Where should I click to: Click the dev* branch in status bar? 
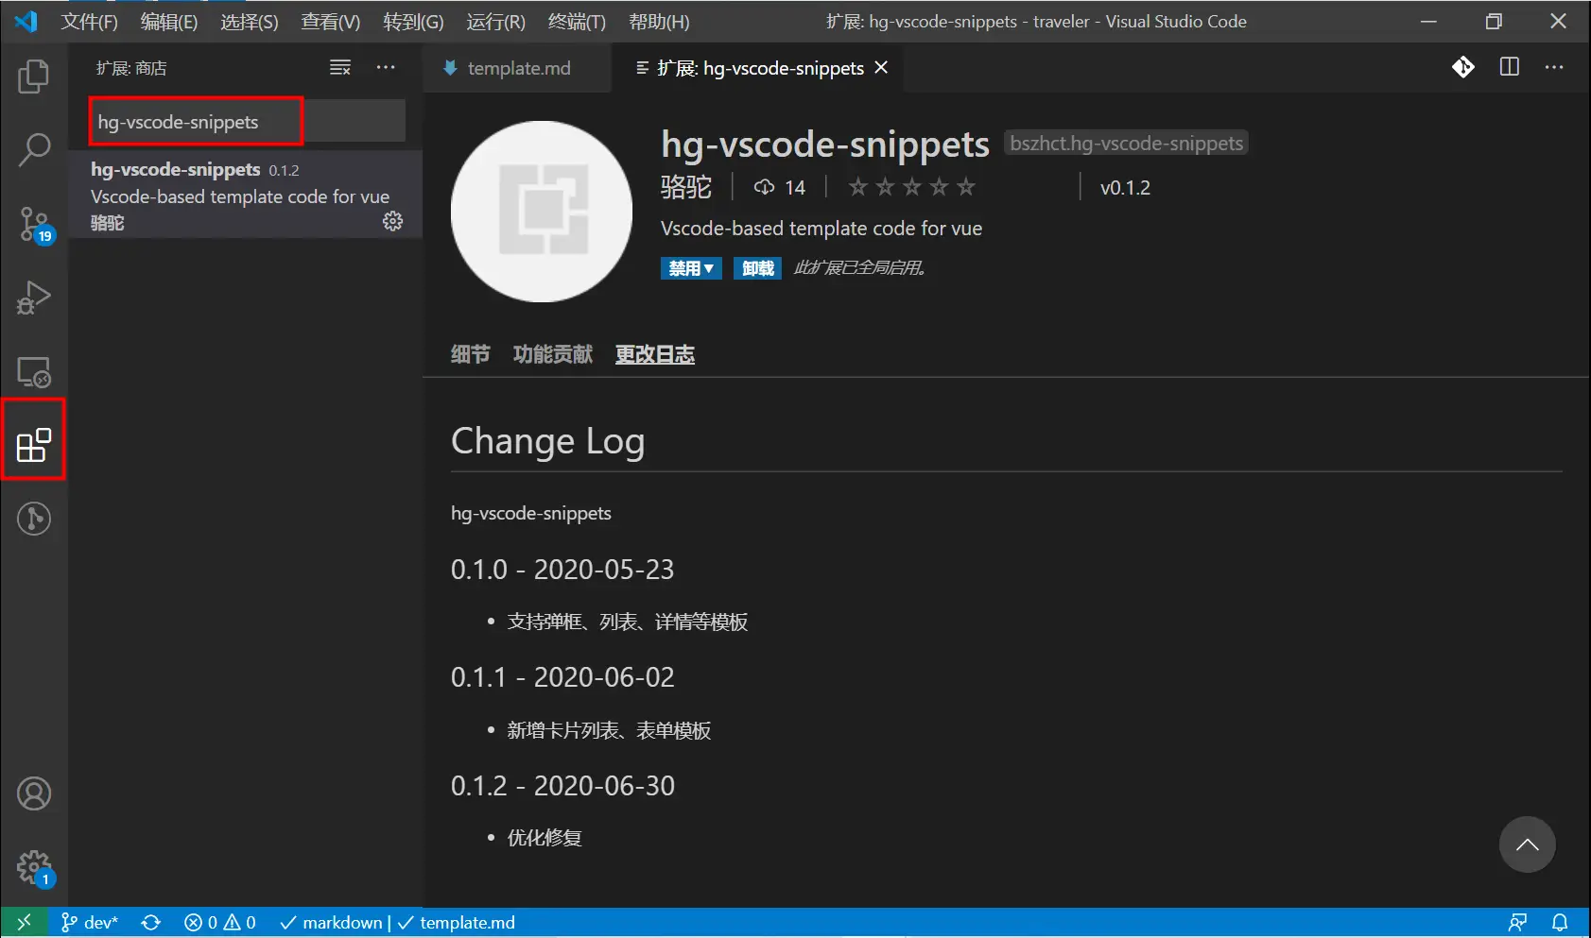tap(90, 922)
